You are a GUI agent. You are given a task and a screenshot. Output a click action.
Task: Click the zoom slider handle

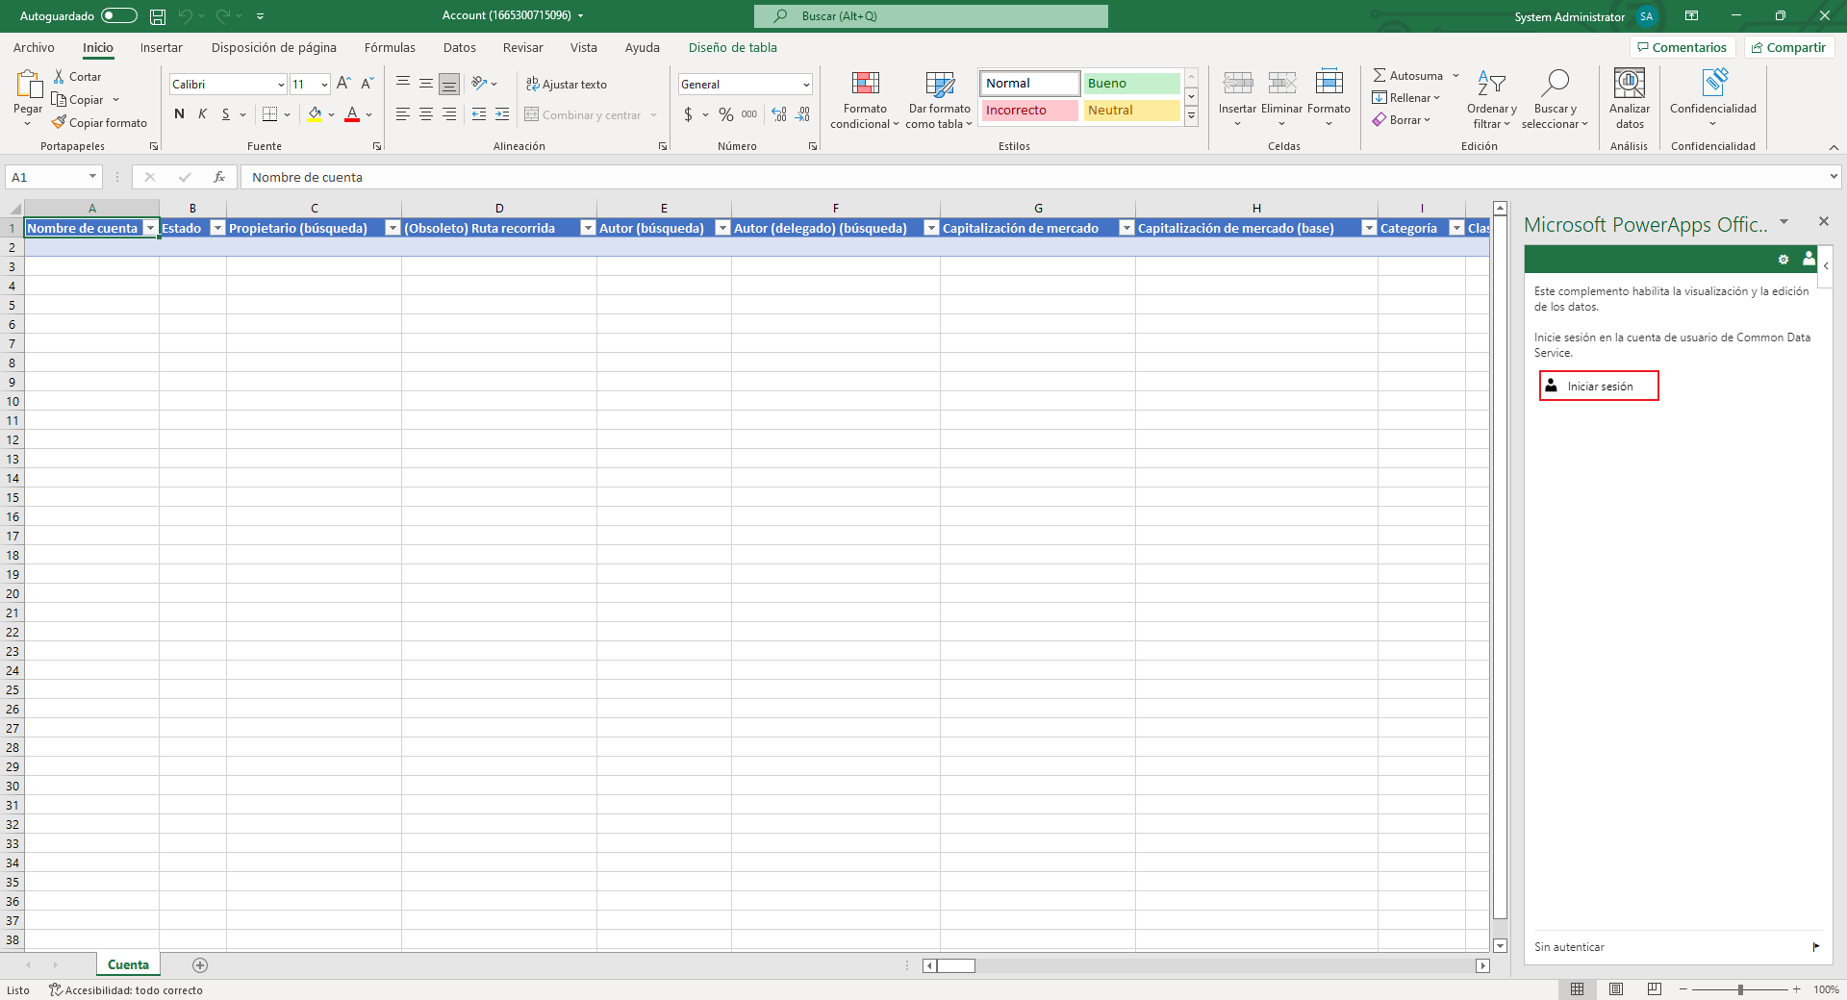(1740, 989)
